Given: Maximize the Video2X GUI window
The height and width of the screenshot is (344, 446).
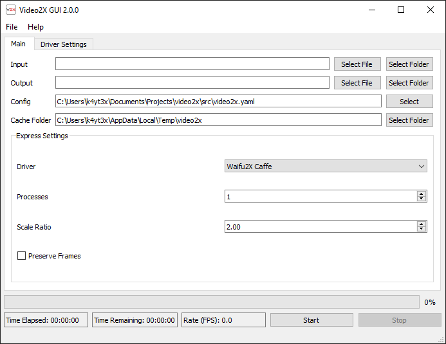Looking at the screenshot, I should (401, 10).
